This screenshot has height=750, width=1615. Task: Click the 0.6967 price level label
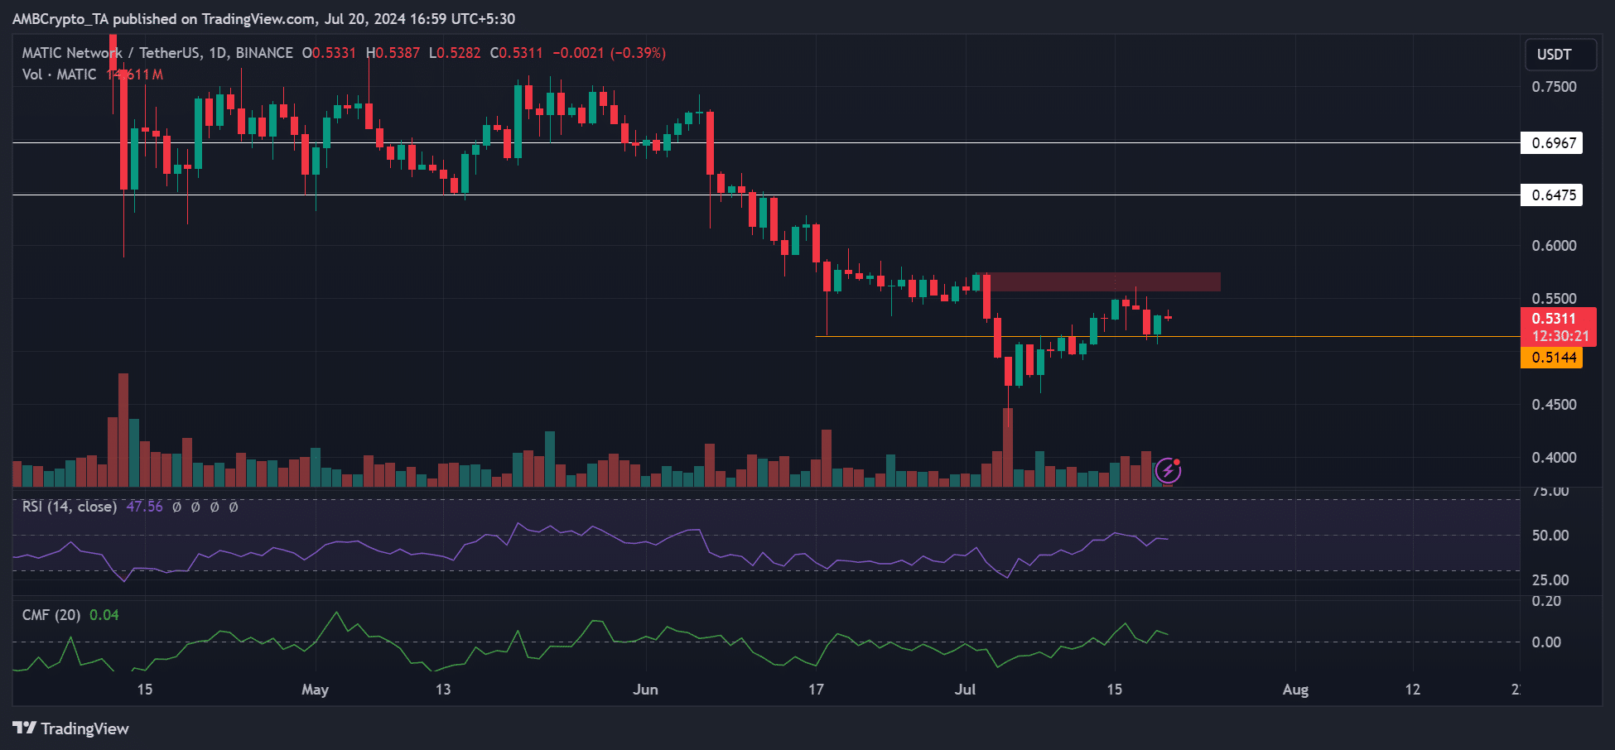(x=1552, y=143)
